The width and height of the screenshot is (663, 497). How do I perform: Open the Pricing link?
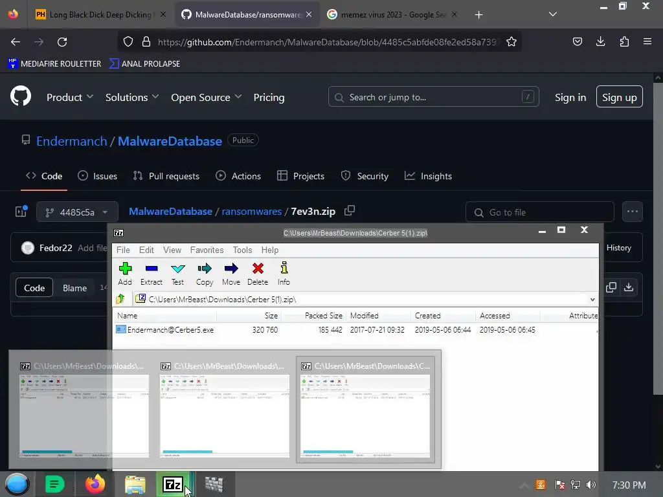tap(269, 97)
